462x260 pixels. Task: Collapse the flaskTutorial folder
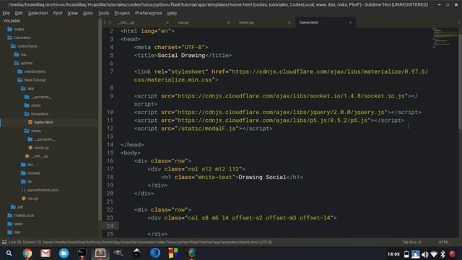coord(32,80)
